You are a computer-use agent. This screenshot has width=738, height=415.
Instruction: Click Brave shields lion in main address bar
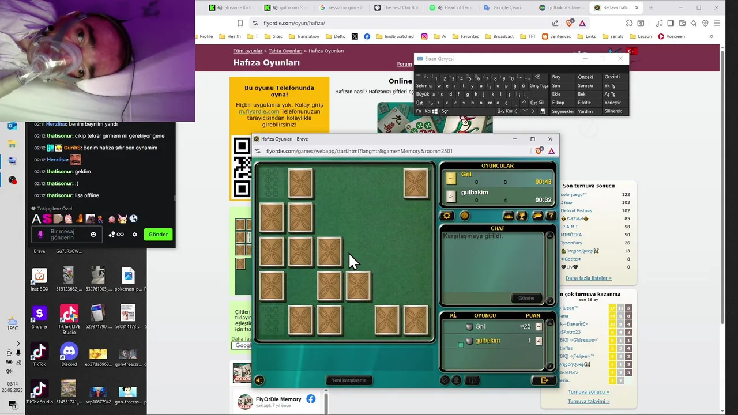[x=570, y=23]
